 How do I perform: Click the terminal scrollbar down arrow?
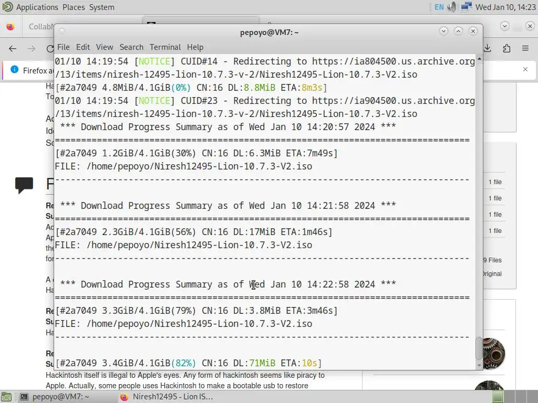click(x=479, y=365)
